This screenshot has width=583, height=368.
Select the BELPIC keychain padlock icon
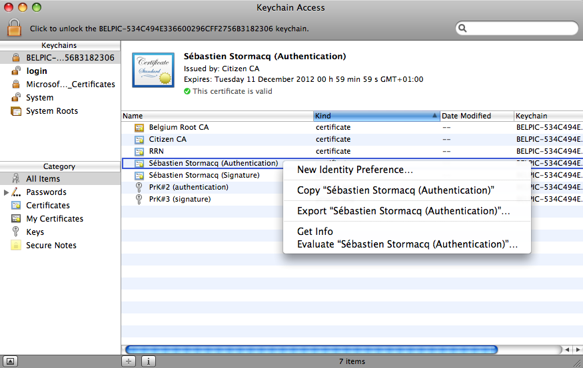[x=15, y=57]
